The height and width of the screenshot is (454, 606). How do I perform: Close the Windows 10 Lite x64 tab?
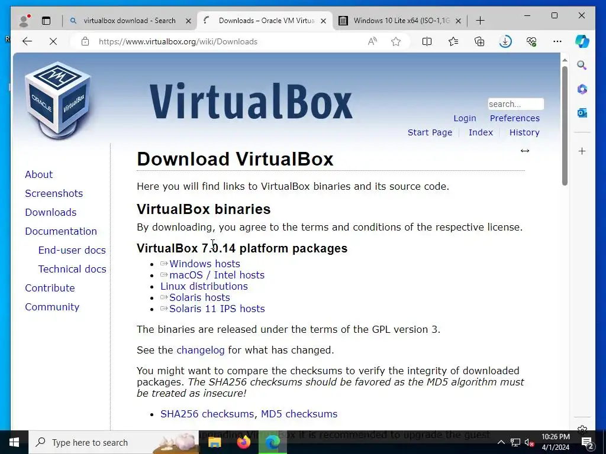[x=458, y=21]
